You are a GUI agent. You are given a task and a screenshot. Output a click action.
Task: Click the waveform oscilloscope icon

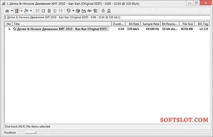(x=90, y=11)
